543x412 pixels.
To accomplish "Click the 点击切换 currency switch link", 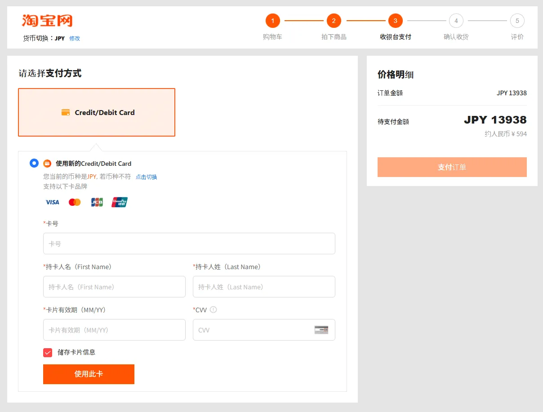I will pyautogui.click(x=147, y=177).
